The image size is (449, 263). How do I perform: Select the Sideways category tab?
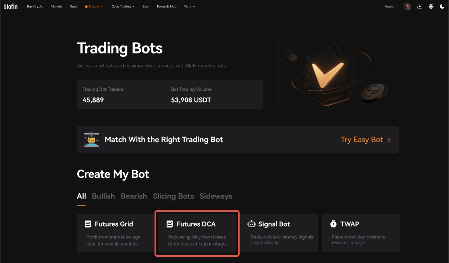click(x=216, y=196)
